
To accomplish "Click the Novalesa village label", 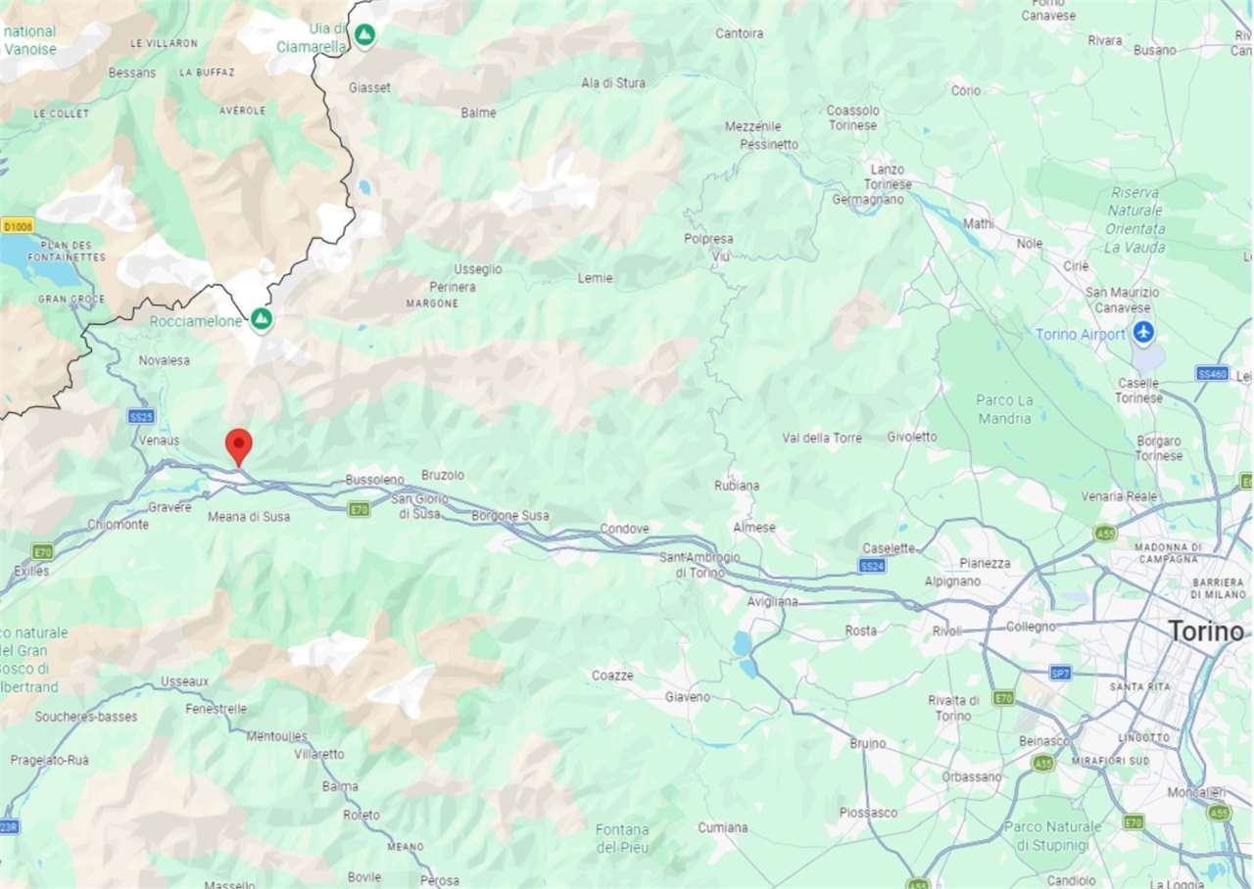I will coord(164,360).
